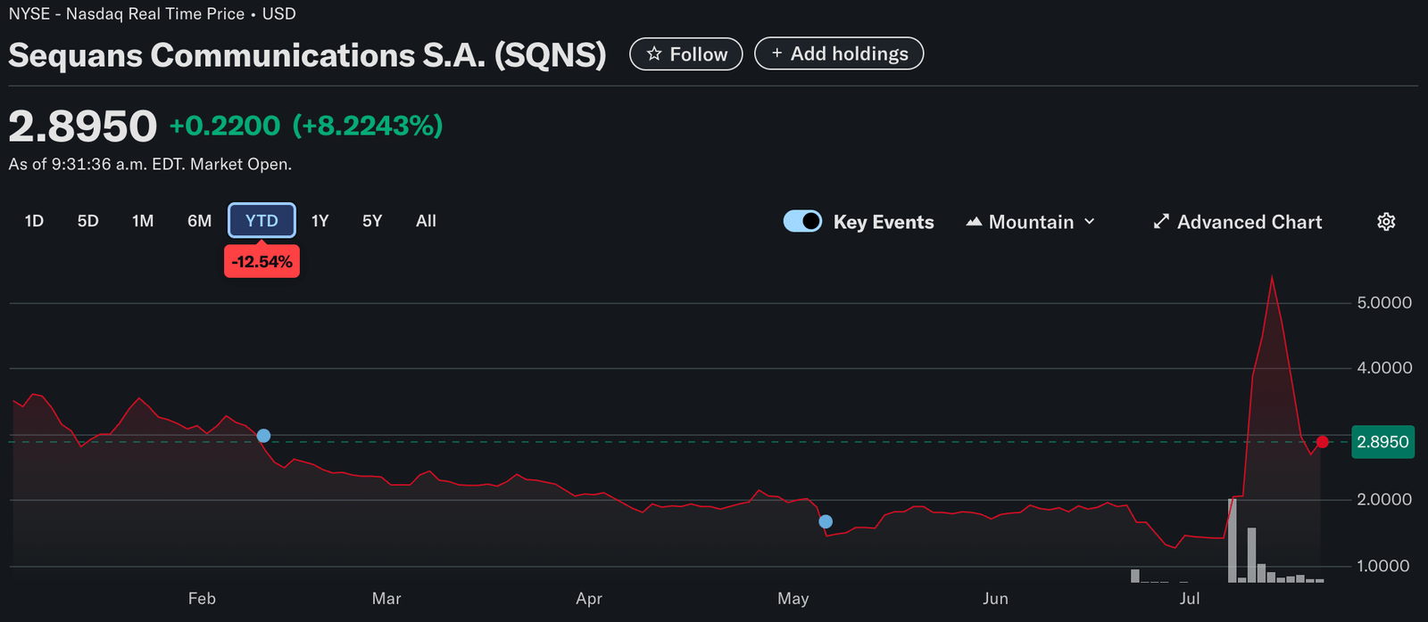
Task: Click the key event marker in February
Action: (263, 436)
